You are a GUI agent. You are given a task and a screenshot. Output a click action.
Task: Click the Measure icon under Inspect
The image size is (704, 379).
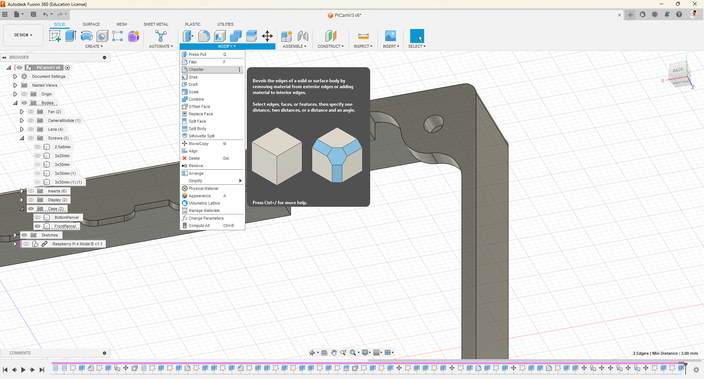coord(363,36)
